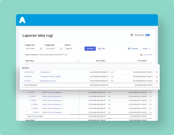Open the Template button
174x135 pixels.
133,49
